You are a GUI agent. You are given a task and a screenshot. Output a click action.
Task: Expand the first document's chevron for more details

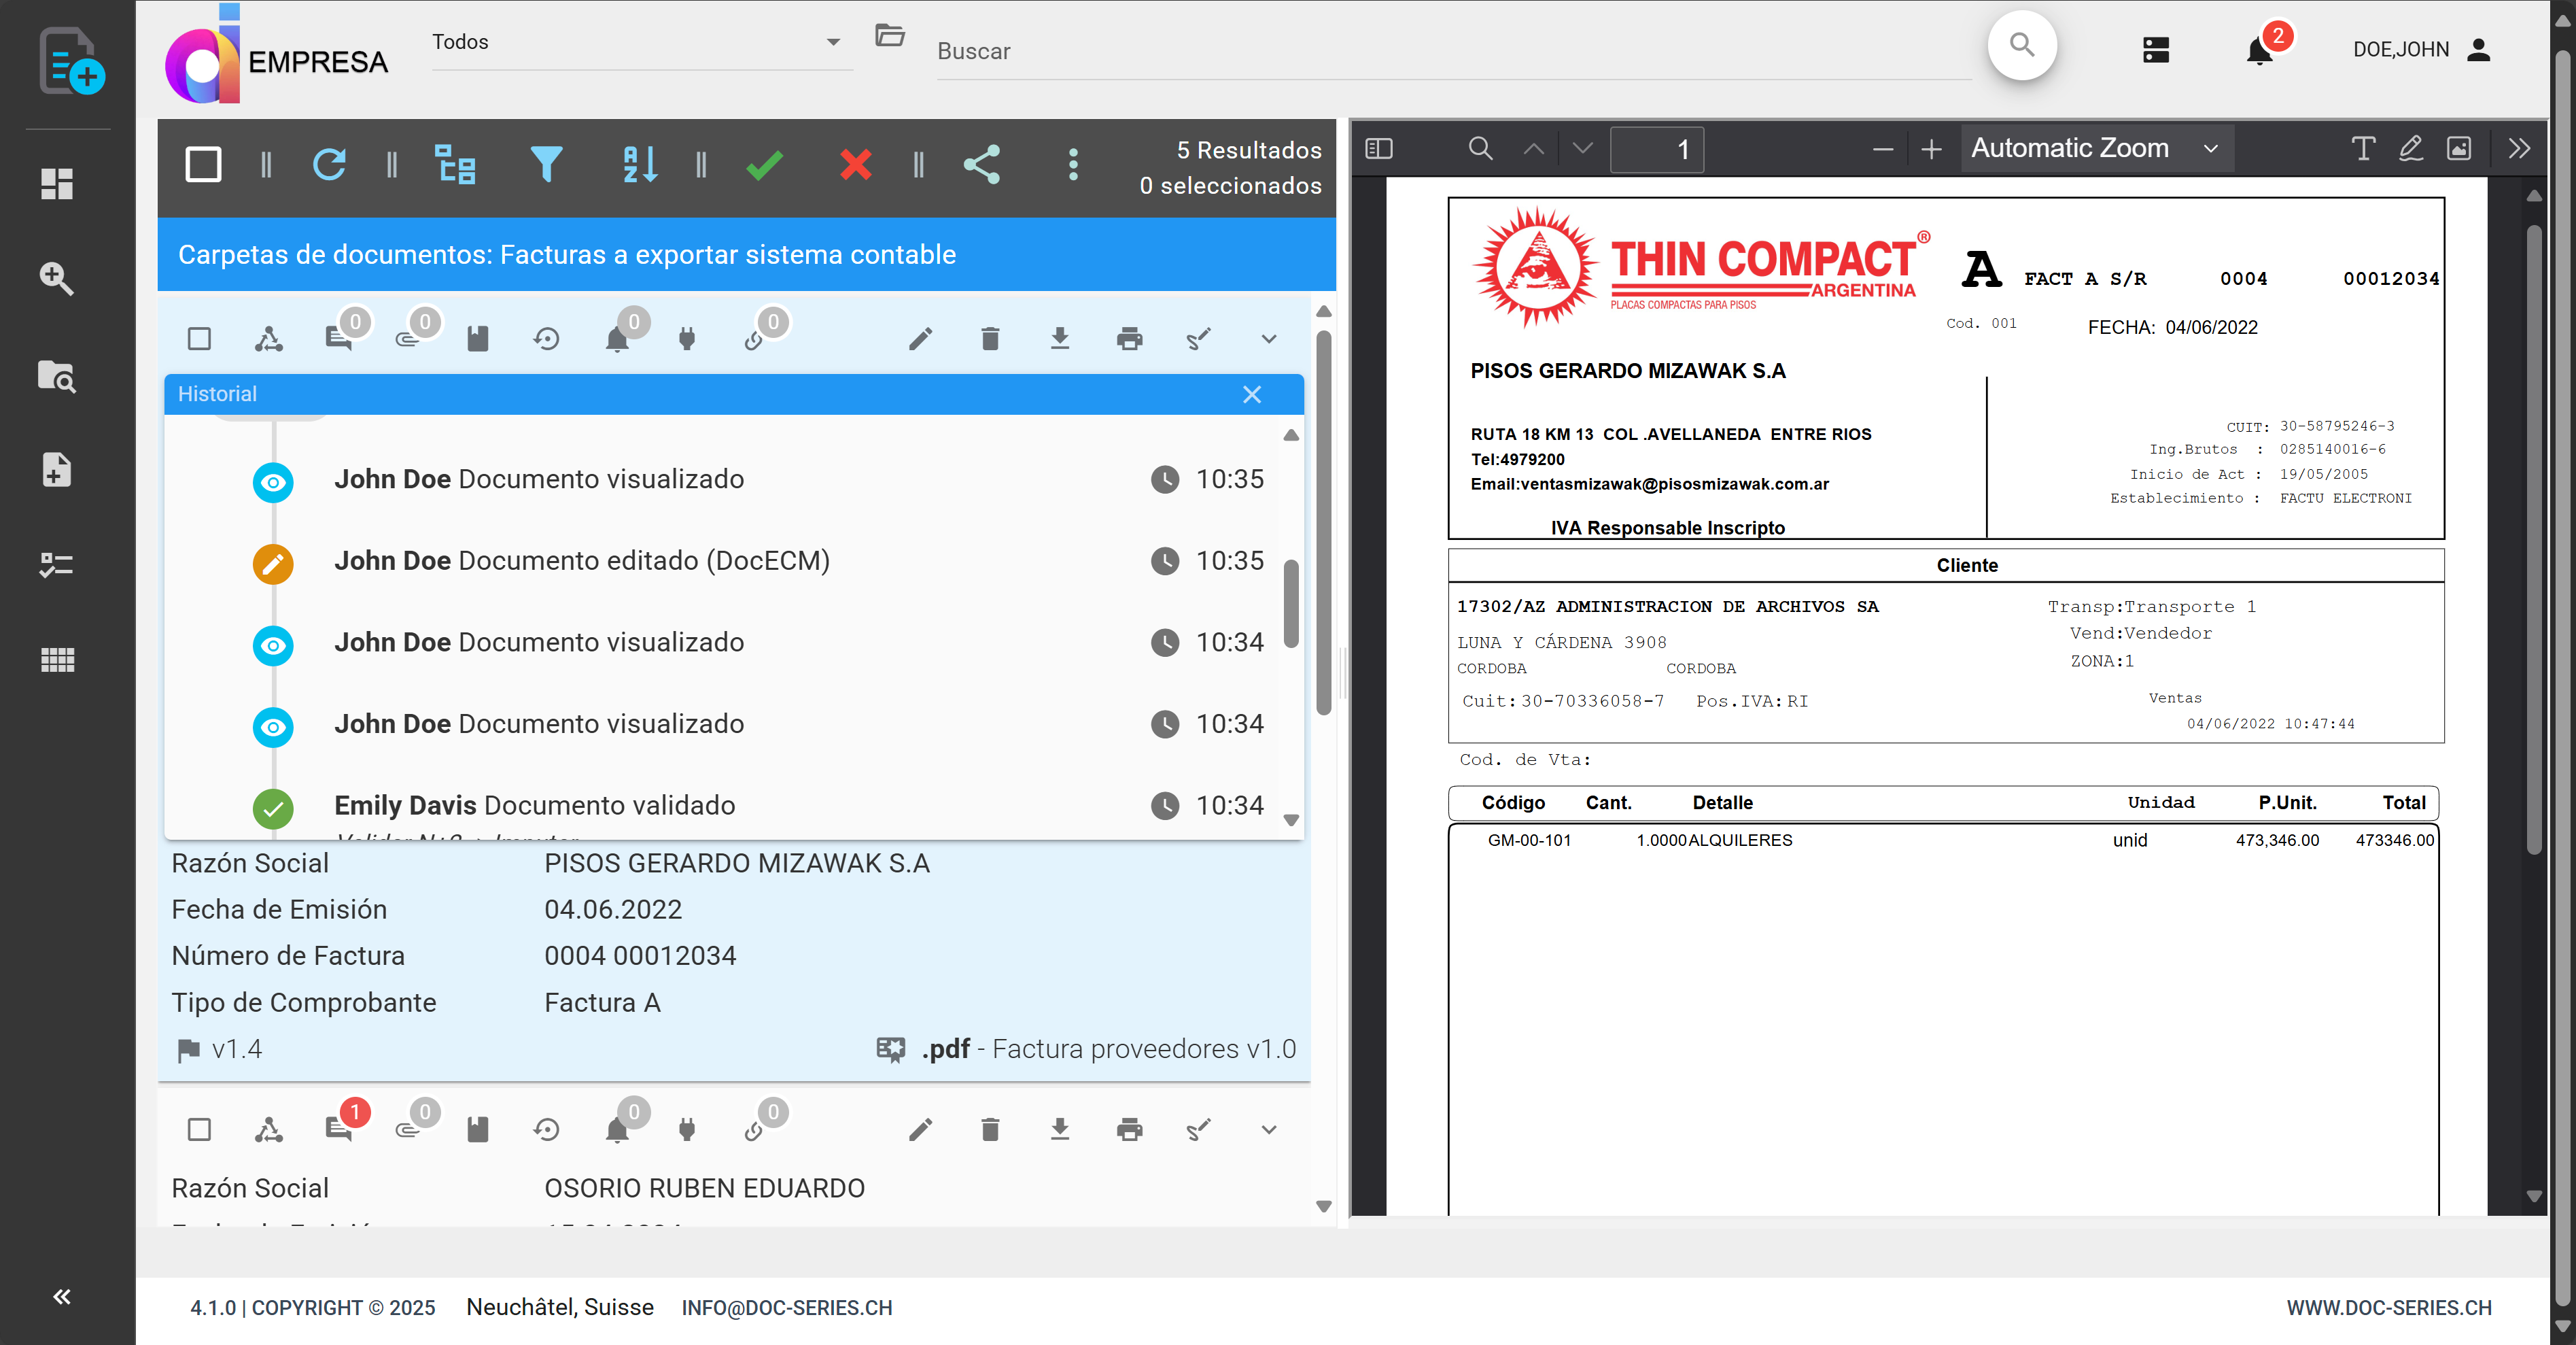[x=1267, y=338]
